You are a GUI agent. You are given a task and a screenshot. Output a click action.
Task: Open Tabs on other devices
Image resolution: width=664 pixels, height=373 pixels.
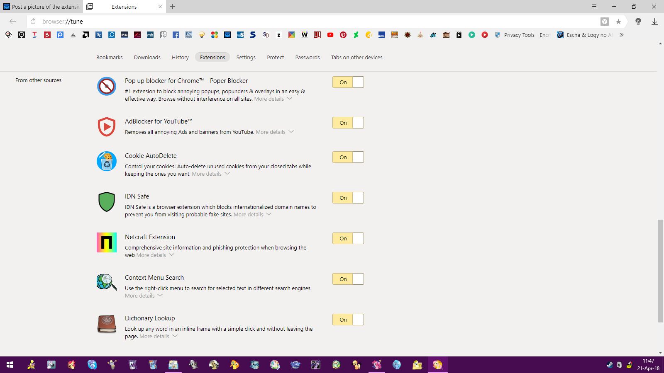[x=357, y=58]
